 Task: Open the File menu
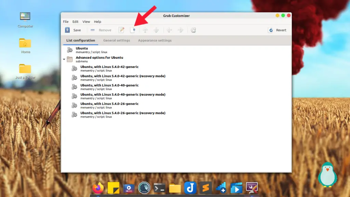(66, 22)
